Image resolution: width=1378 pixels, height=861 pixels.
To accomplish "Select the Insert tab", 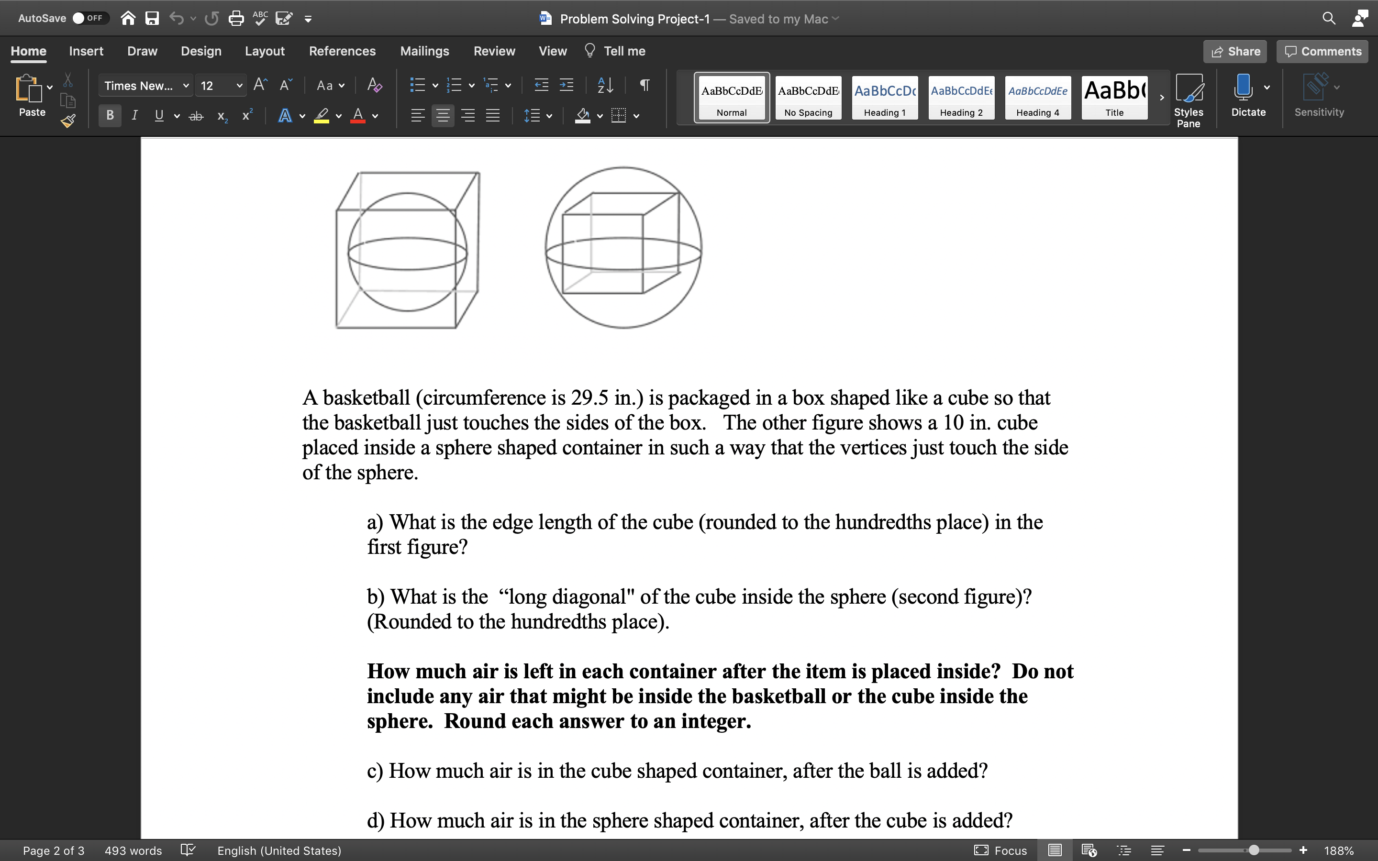I will pyautogui.click(x=86, y=52).
